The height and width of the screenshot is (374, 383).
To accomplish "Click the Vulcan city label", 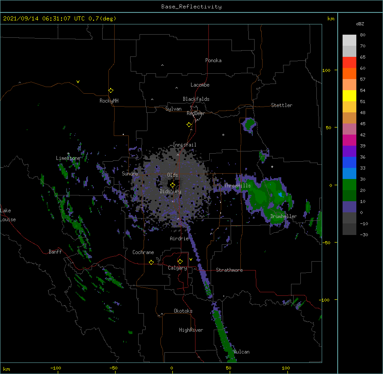I will click(x=242, y=352).
